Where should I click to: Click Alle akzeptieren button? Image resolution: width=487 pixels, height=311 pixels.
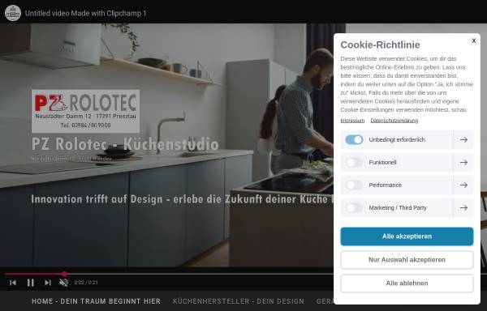[407, 236]
